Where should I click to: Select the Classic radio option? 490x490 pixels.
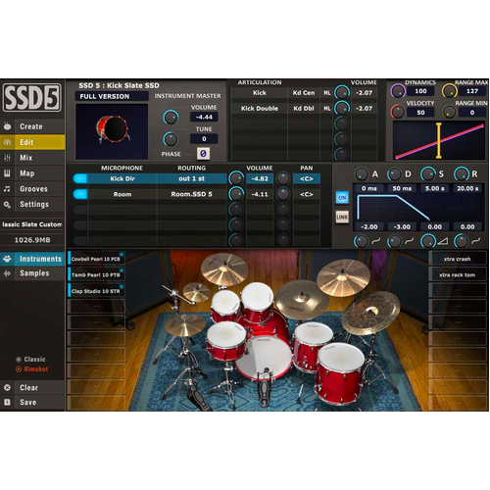(31, 360)
